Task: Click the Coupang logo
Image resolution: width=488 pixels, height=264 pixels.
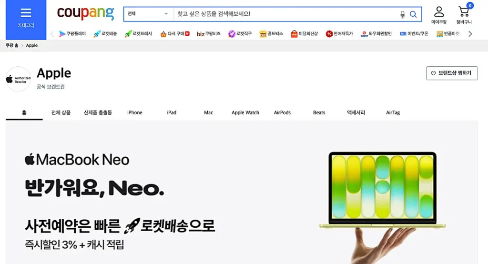Action: (86, 13)
